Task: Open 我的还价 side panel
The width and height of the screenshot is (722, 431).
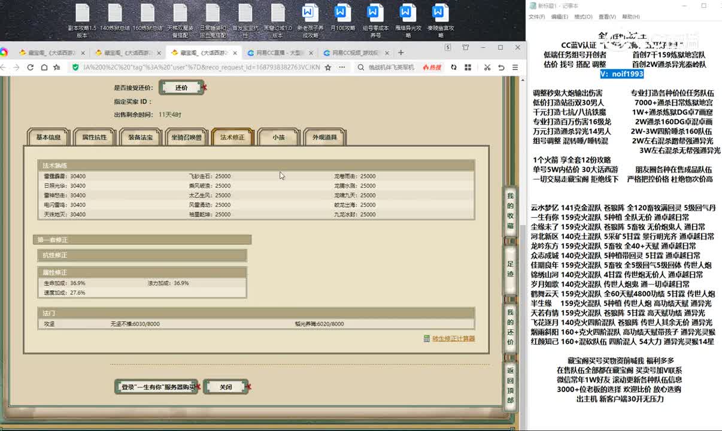Action: [x=510, y=327]
